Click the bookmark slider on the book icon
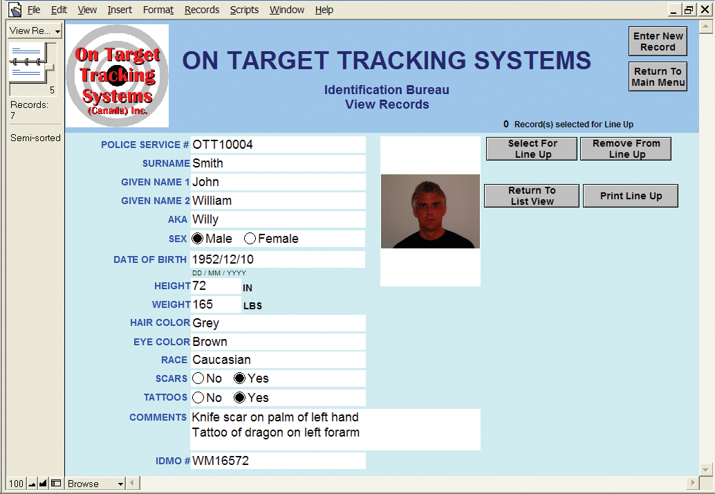 [50, 67]
